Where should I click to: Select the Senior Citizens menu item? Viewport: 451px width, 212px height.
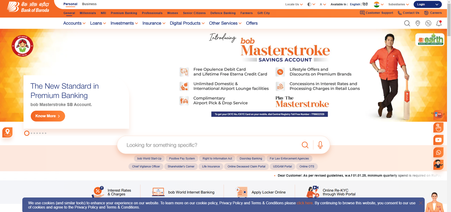tap(194, 13)
